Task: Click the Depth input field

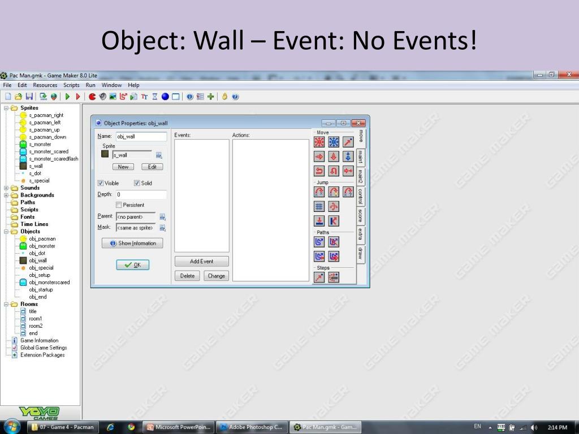Action: coord(141,194)
